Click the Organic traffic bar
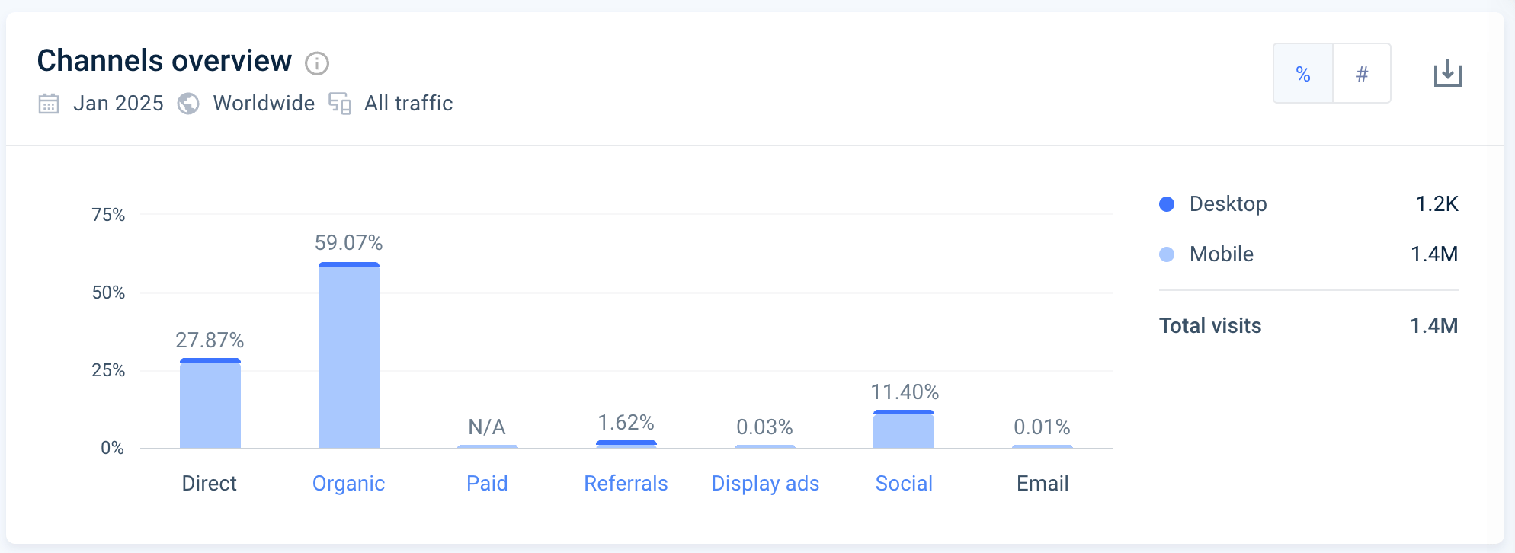 point(349,354)
